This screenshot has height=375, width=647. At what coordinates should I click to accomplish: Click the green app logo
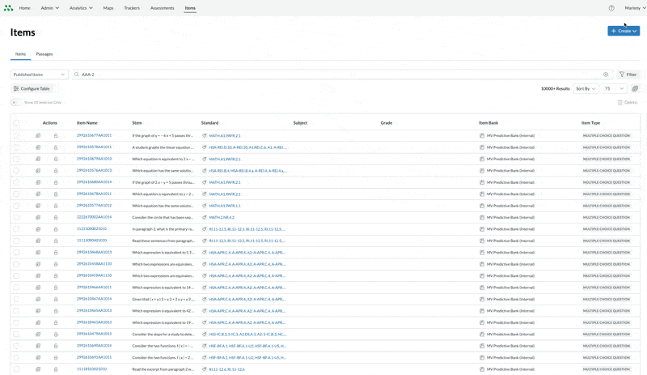click(8, 8)
